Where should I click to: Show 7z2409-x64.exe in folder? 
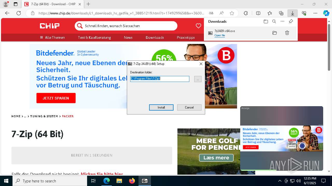[x=275, y=33]
